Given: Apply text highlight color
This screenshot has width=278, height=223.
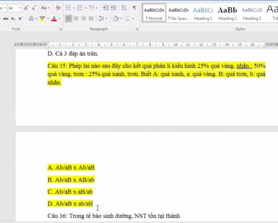Looking at the screenshot, I should 42,18.
